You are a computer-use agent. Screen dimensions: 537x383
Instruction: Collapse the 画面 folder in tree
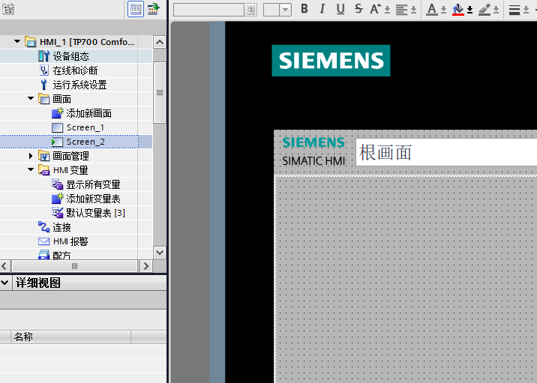31,99
